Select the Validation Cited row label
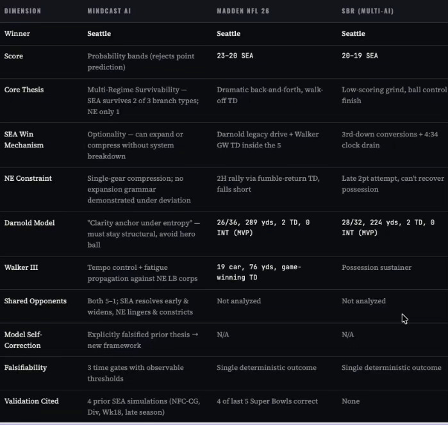Screen dimensions: 448x425 point(31,401)
